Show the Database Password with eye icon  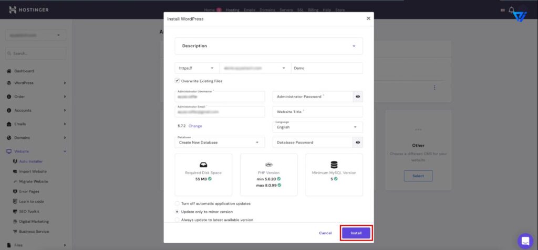pyautogui.click(x=358, y=143)
